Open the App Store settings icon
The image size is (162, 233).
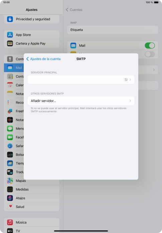coord(10,35)
